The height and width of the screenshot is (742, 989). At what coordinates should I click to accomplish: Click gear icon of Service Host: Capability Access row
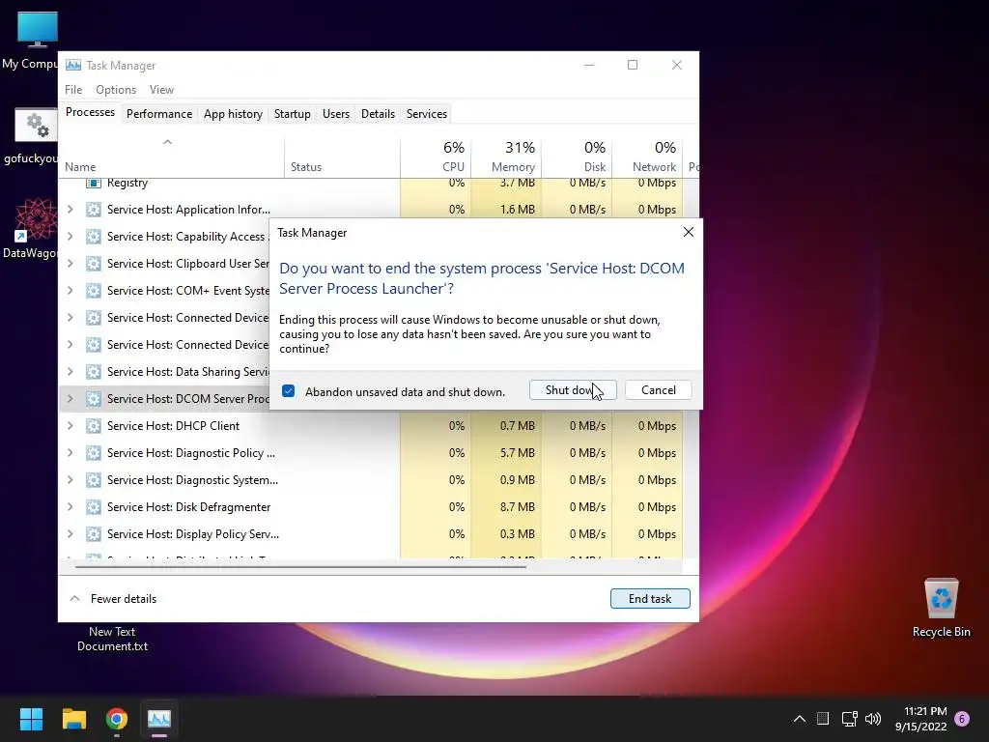94,237
